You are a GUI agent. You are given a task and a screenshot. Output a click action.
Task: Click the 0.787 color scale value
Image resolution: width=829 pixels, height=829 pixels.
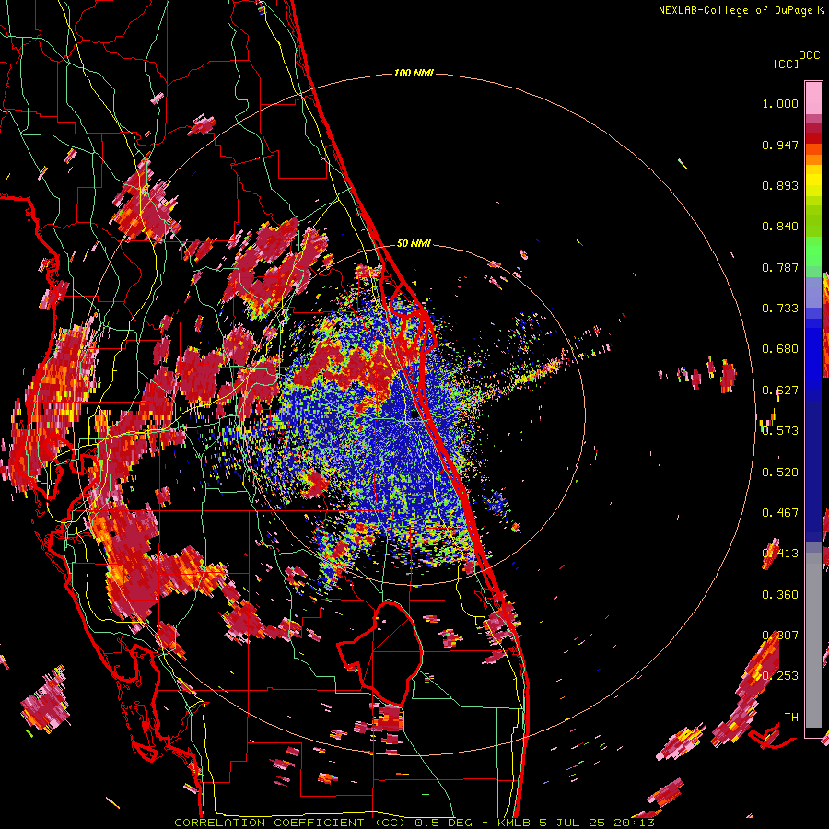click(780, 267)
